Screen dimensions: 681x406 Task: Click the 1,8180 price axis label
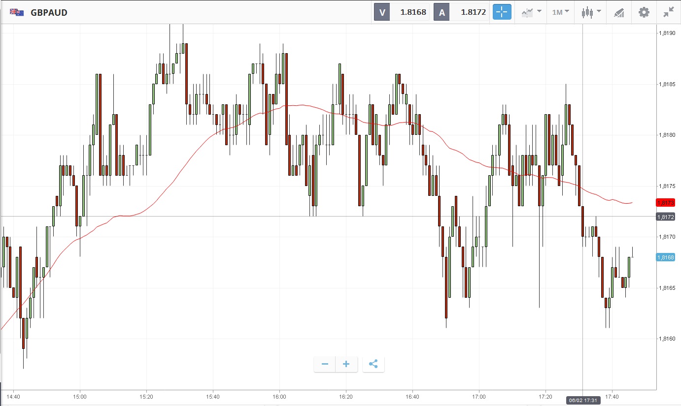(667, 135)
